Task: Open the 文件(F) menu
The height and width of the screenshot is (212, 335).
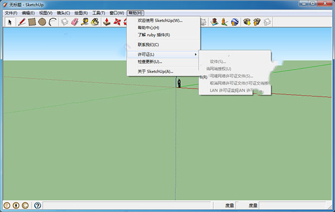Action: pos(11,13)
